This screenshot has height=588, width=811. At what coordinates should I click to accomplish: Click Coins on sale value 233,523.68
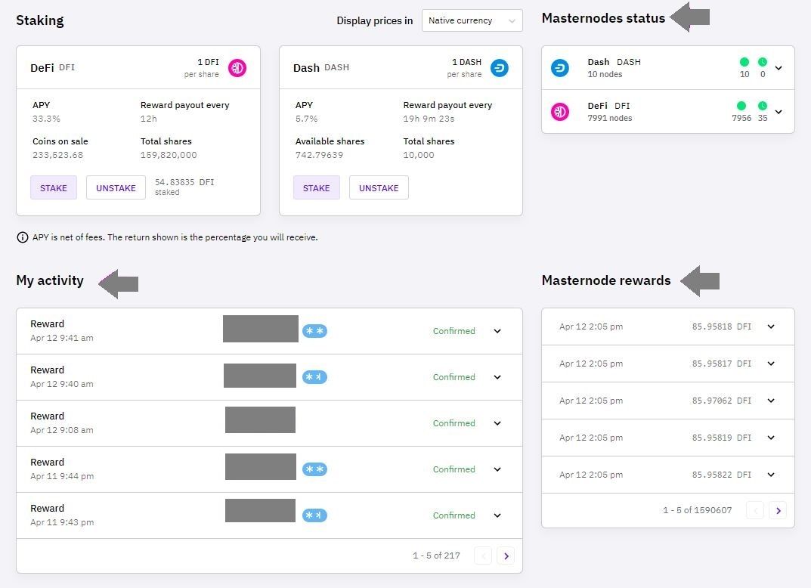(57, 155)
